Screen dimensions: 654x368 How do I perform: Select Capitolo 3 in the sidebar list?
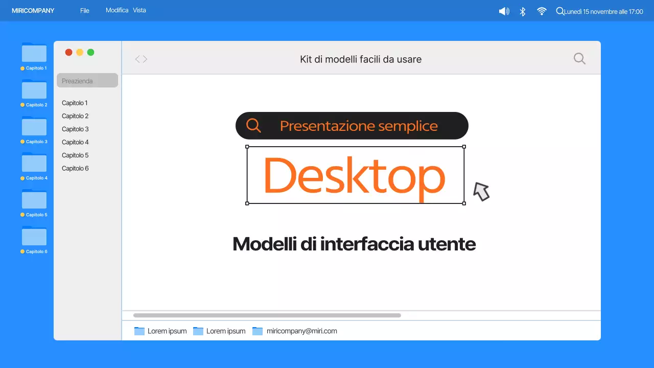(x=75, y=129)
